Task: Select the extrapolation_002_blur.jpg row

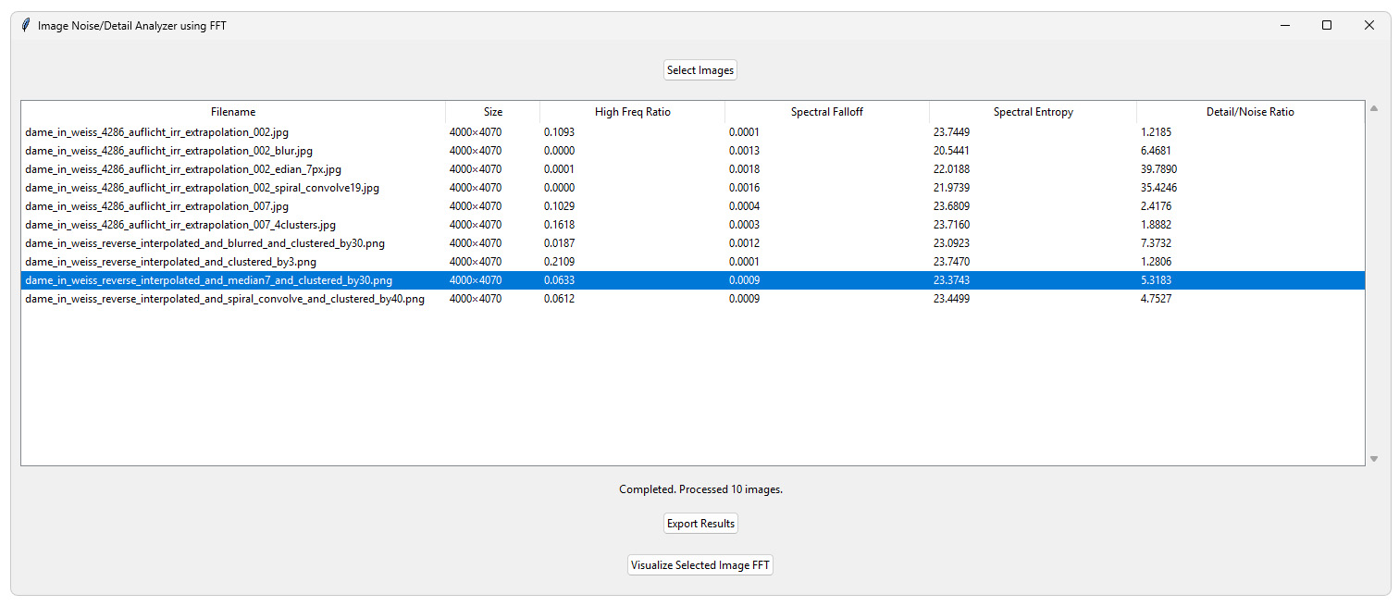Action: (x=168, y=151)
